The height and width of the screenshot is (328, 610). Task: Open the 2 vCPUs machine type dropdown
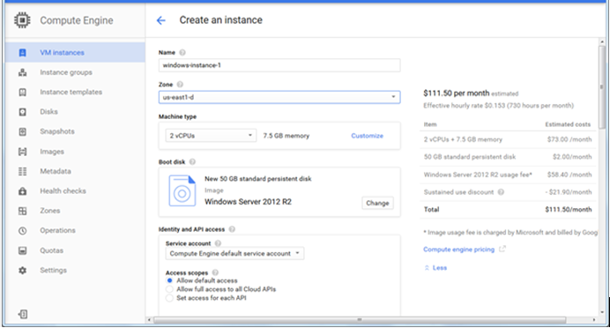tap(211, 136)
